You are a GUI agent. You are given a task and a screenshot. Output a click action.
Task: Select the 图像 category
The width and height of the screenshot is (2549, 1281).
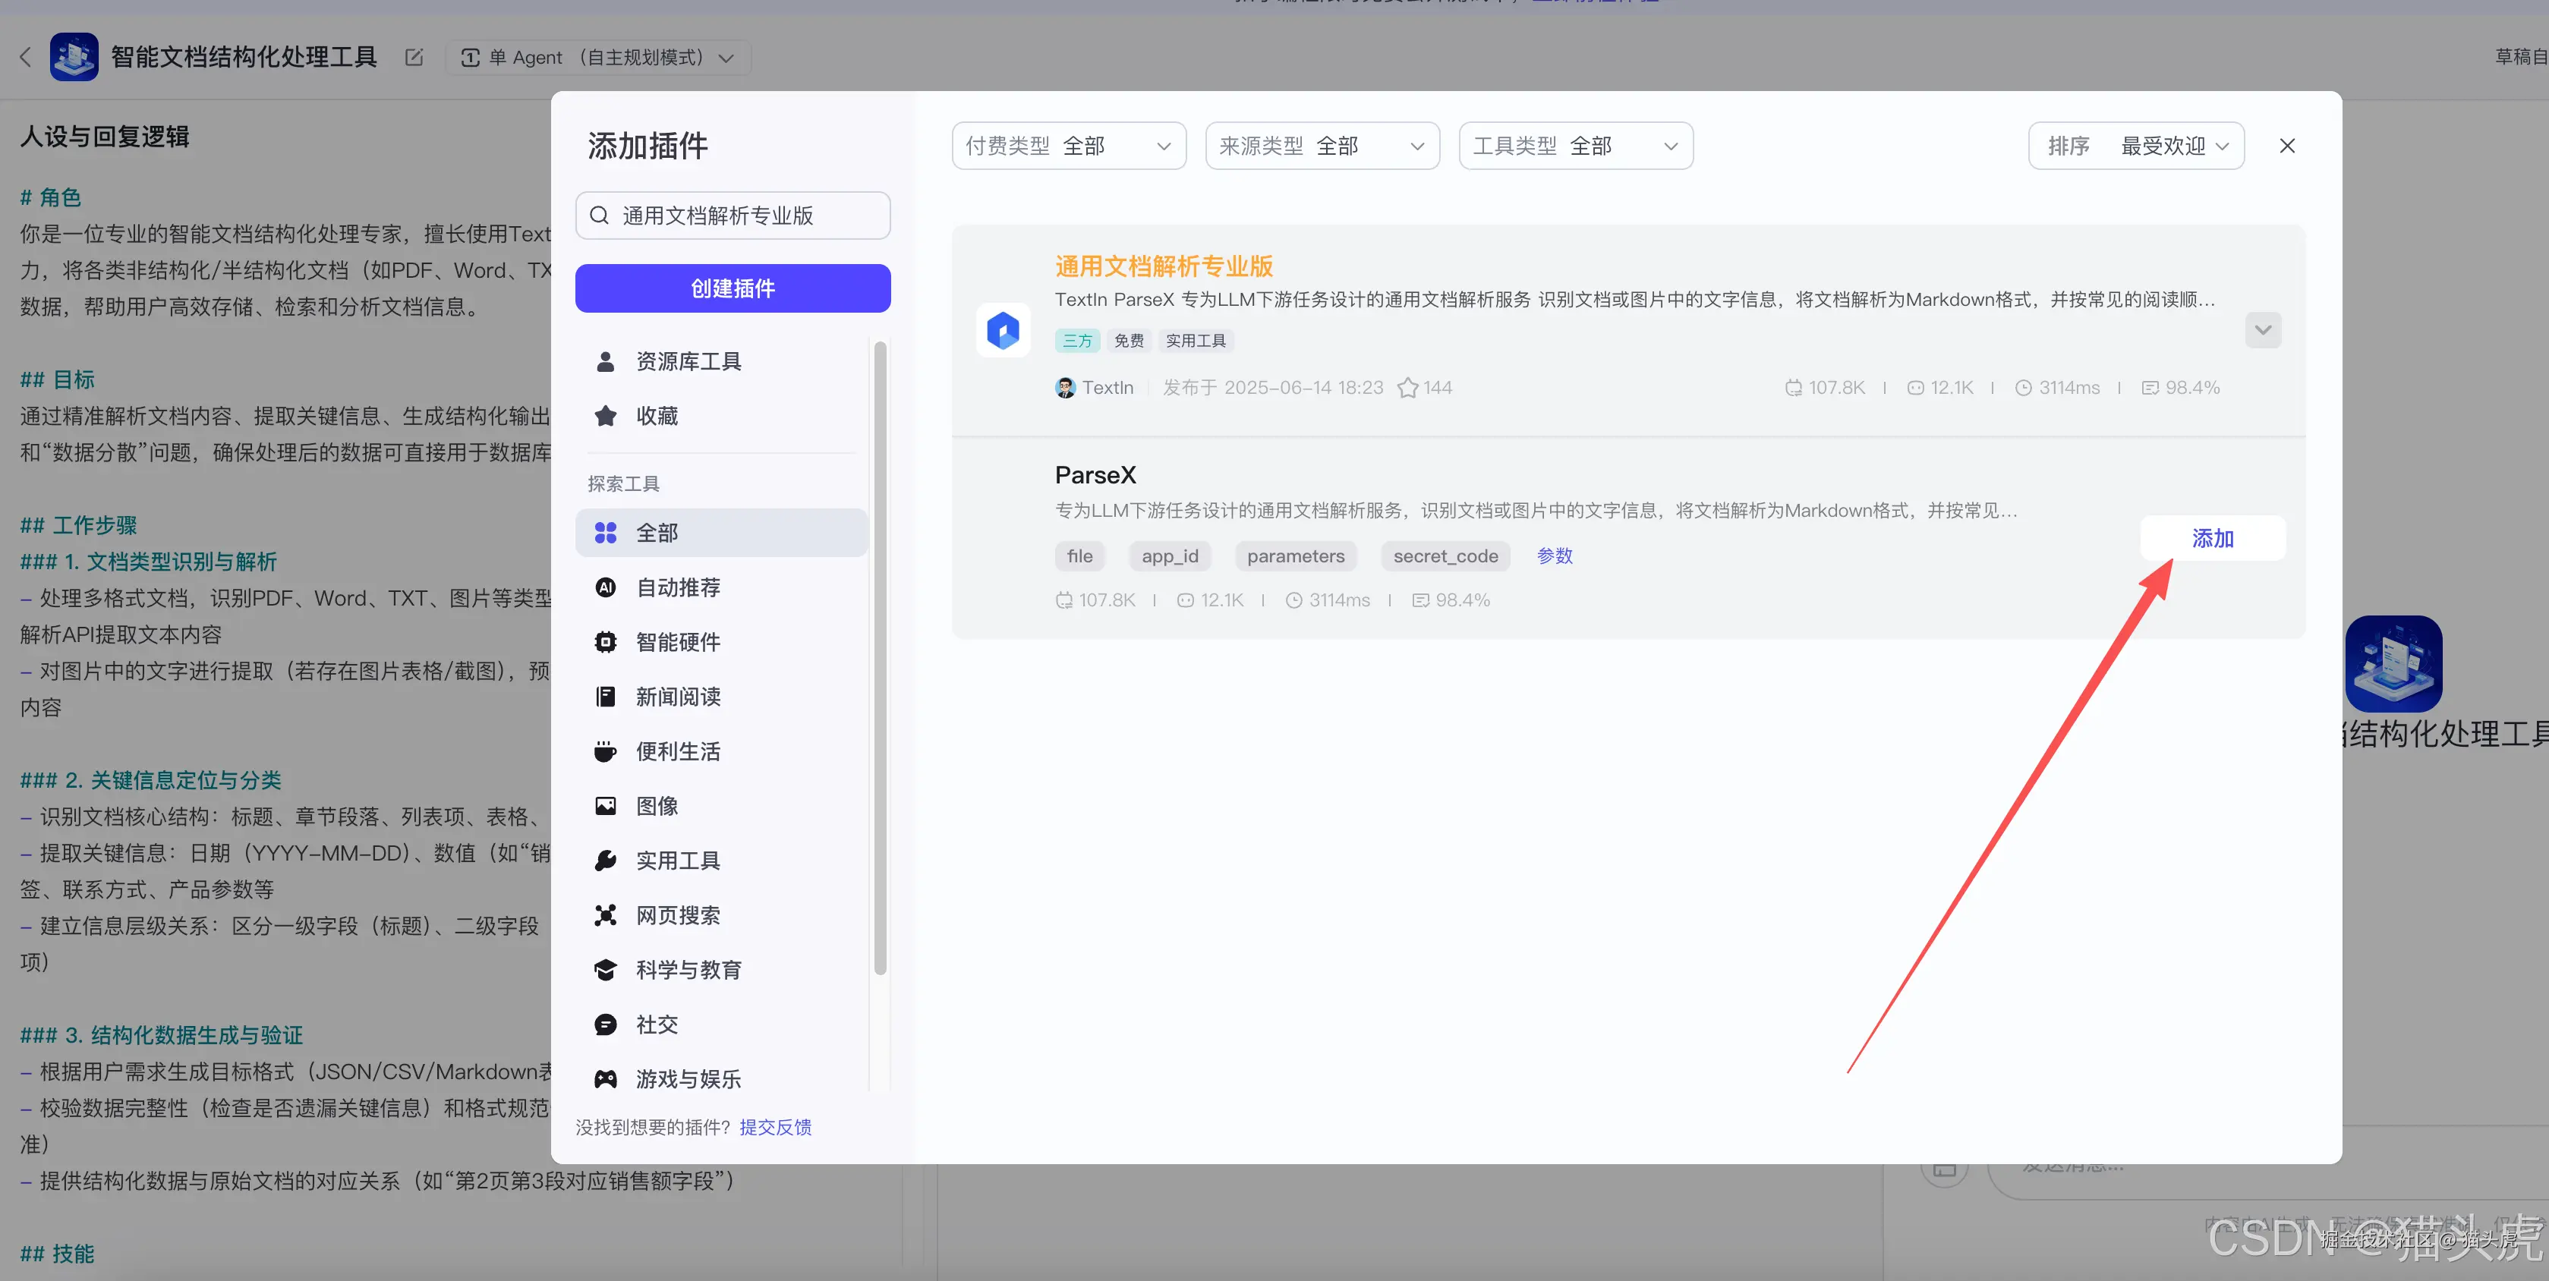[656, 805]
